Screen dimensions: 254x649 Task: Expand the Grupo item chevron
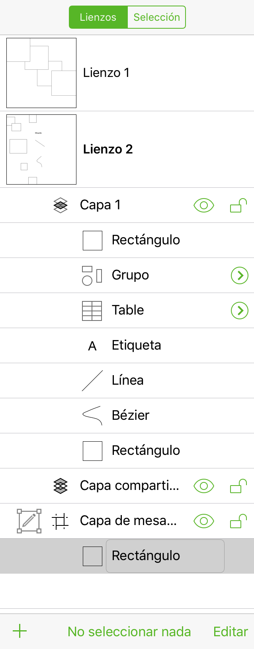pos(240,275)
